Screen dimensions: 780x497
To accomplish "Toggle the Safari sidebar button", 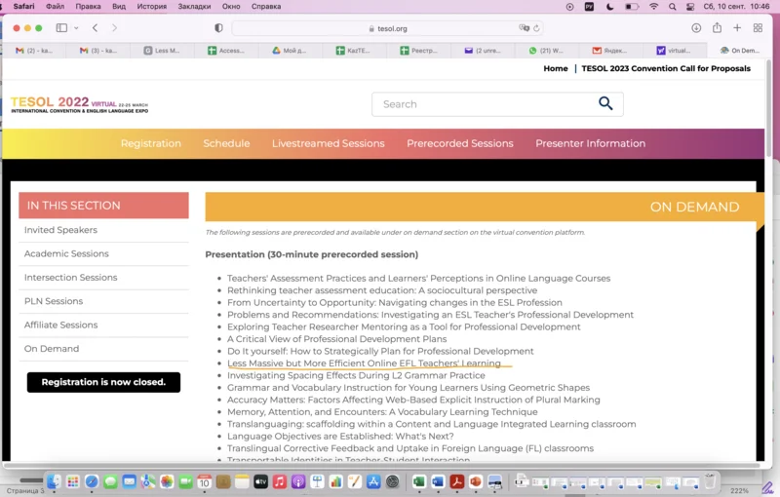I will (x=61, y=28).
